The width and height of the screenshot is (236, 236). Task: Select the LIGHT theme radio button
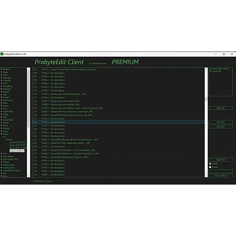(210, 167)
